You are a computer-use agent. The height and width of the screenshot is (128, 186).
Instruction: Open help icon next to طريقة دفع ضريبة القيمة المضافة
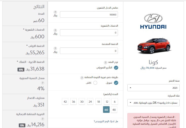coord(82,78)
